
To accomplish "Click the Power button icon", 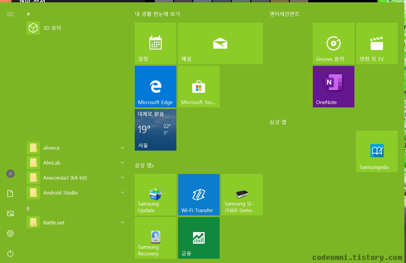I will pyautogui.click(x=10, y=254).
